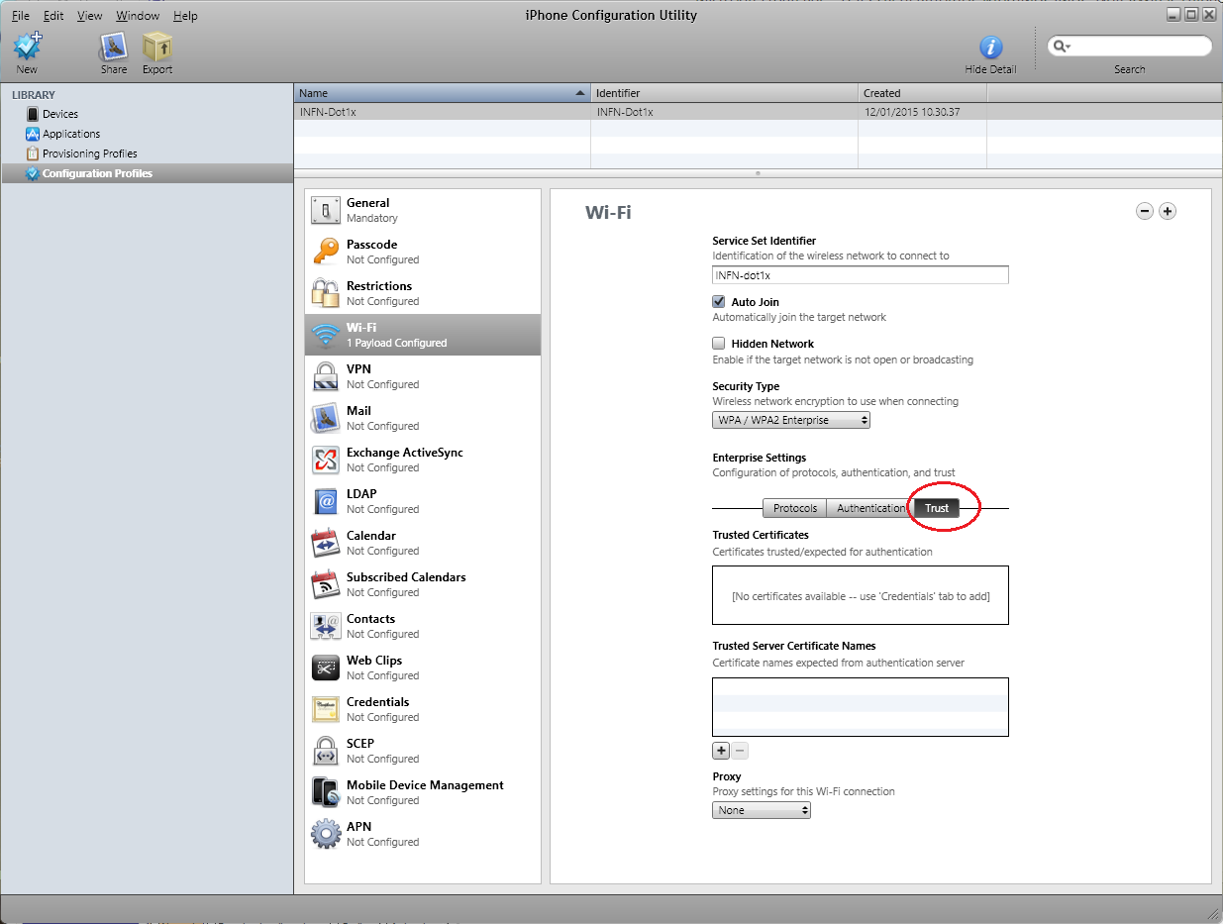Click the Applications library icon
Image resolution: width=1223 pixels, height=924 pixels.
33,134
